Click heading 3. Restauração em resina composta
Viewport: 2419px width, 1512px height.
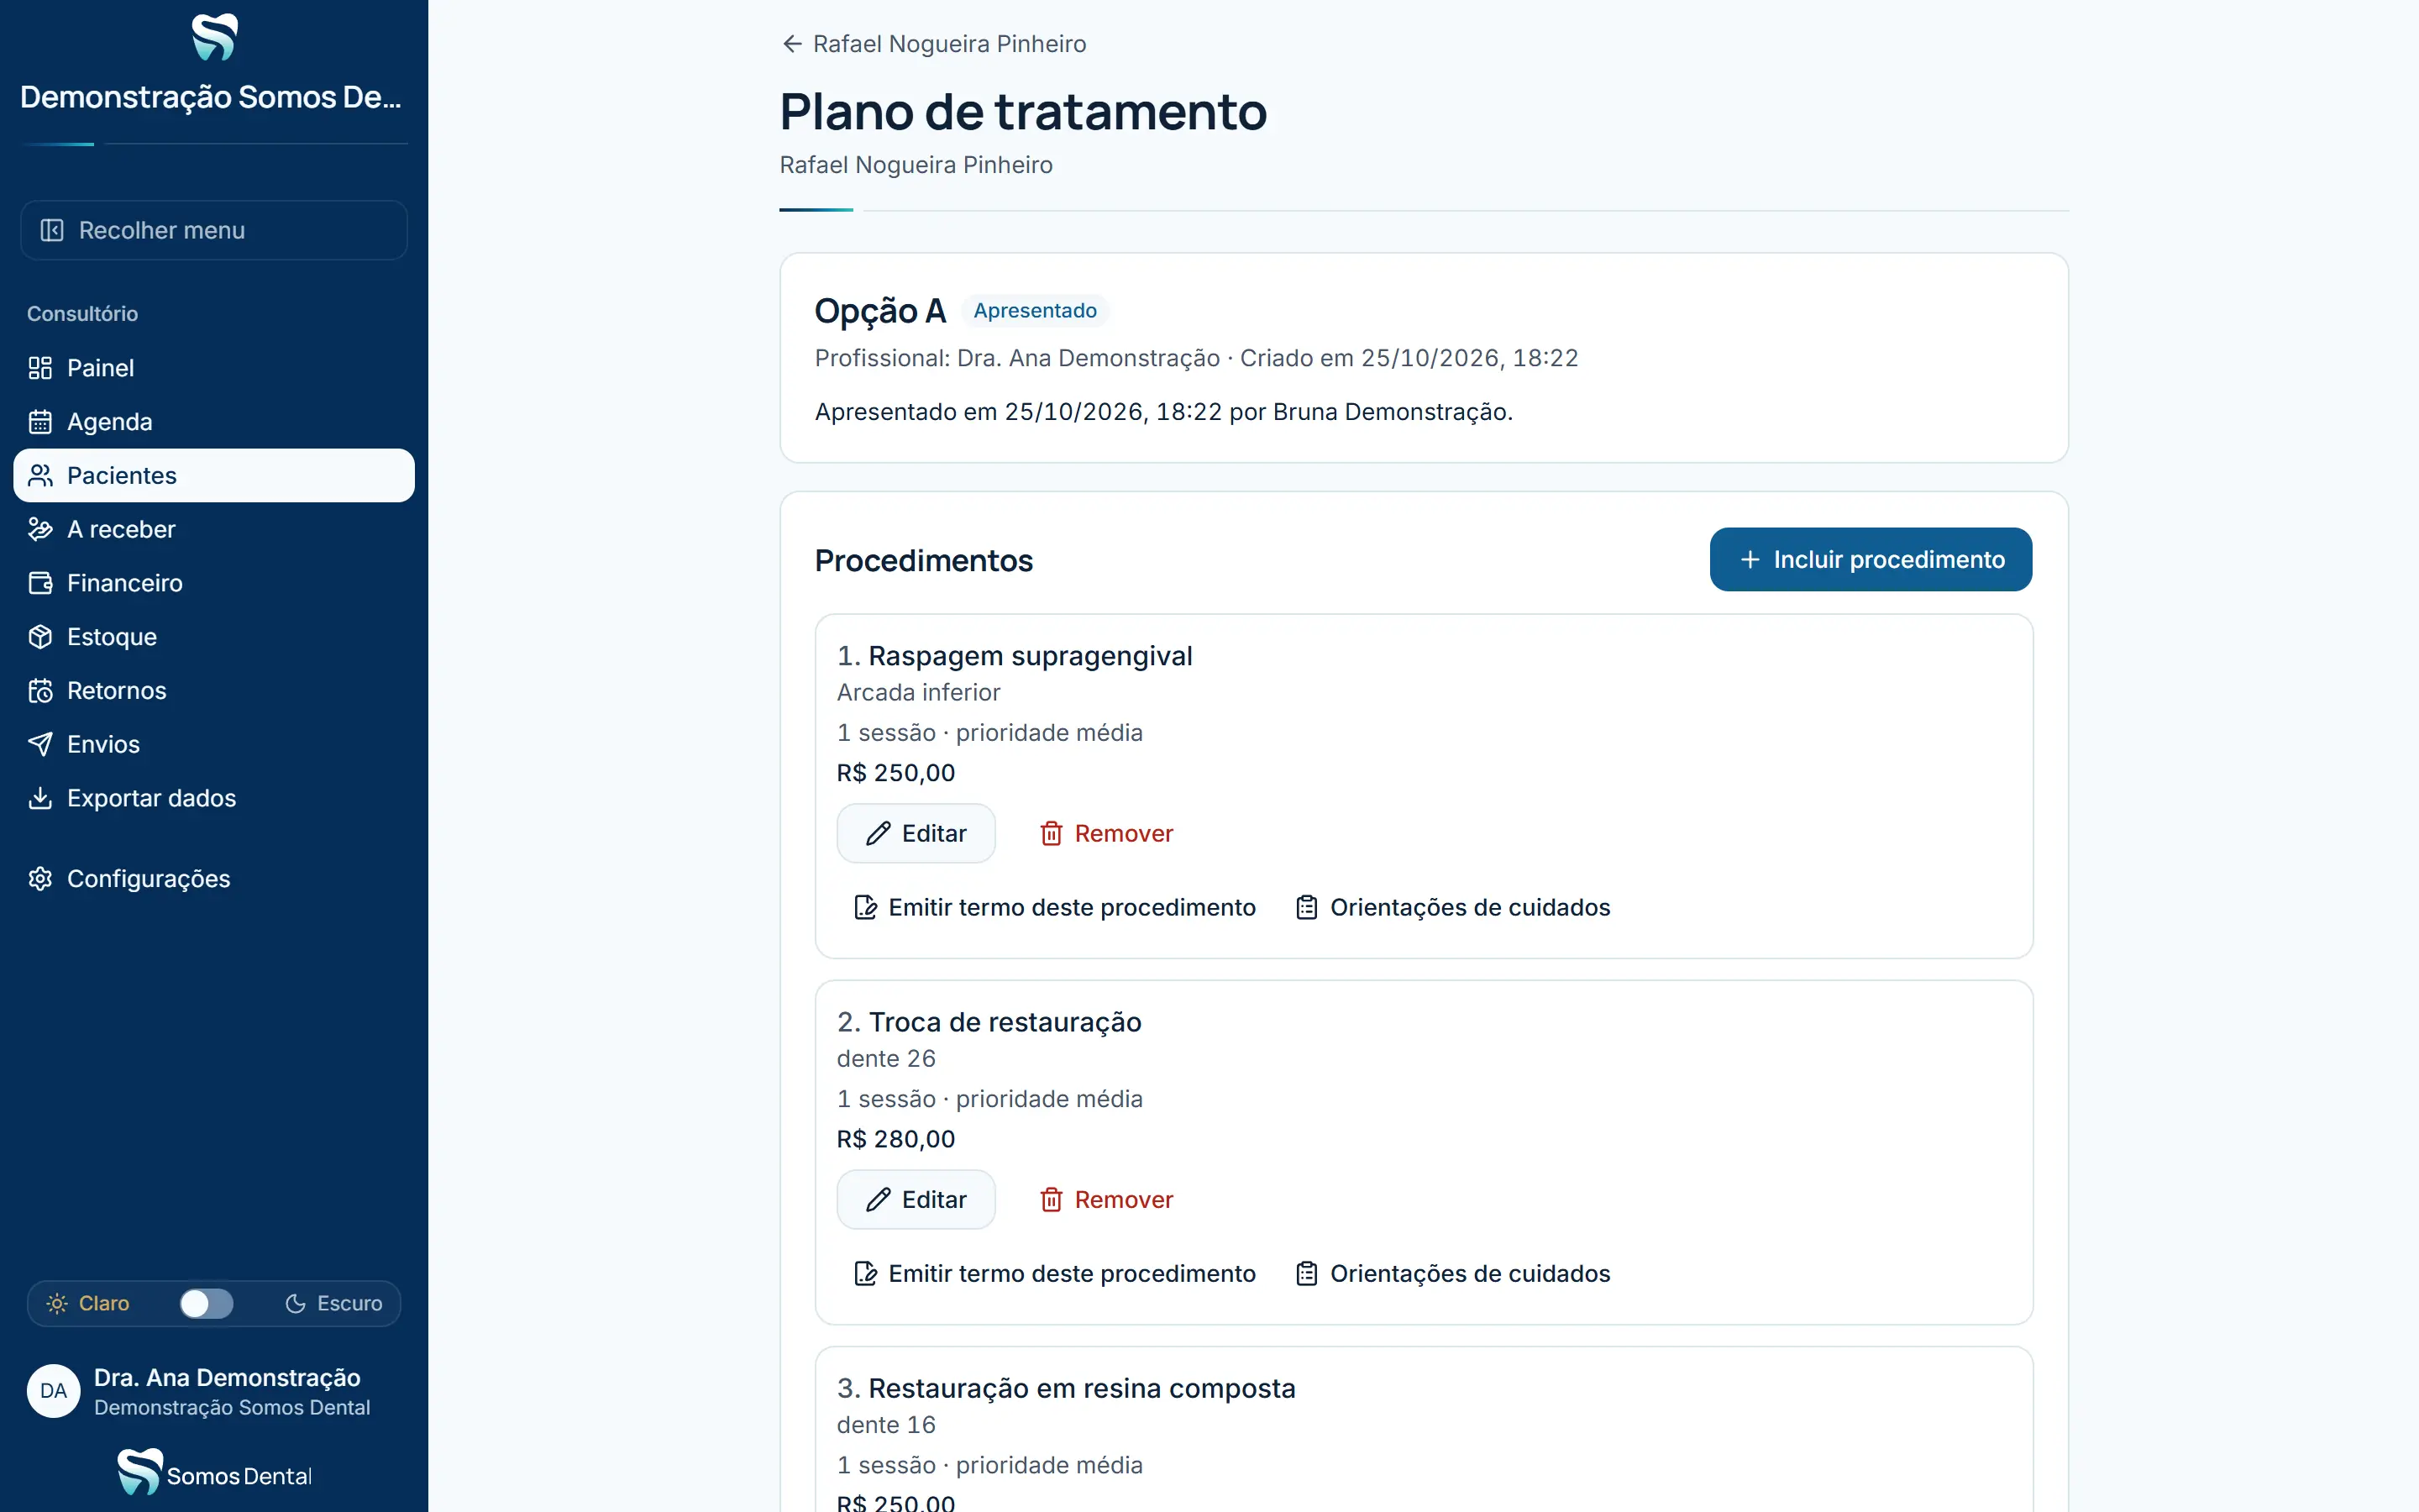(x=1066, y=1388)
